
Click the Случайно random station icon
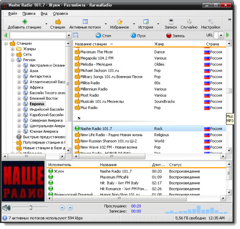tap(189, 22)
